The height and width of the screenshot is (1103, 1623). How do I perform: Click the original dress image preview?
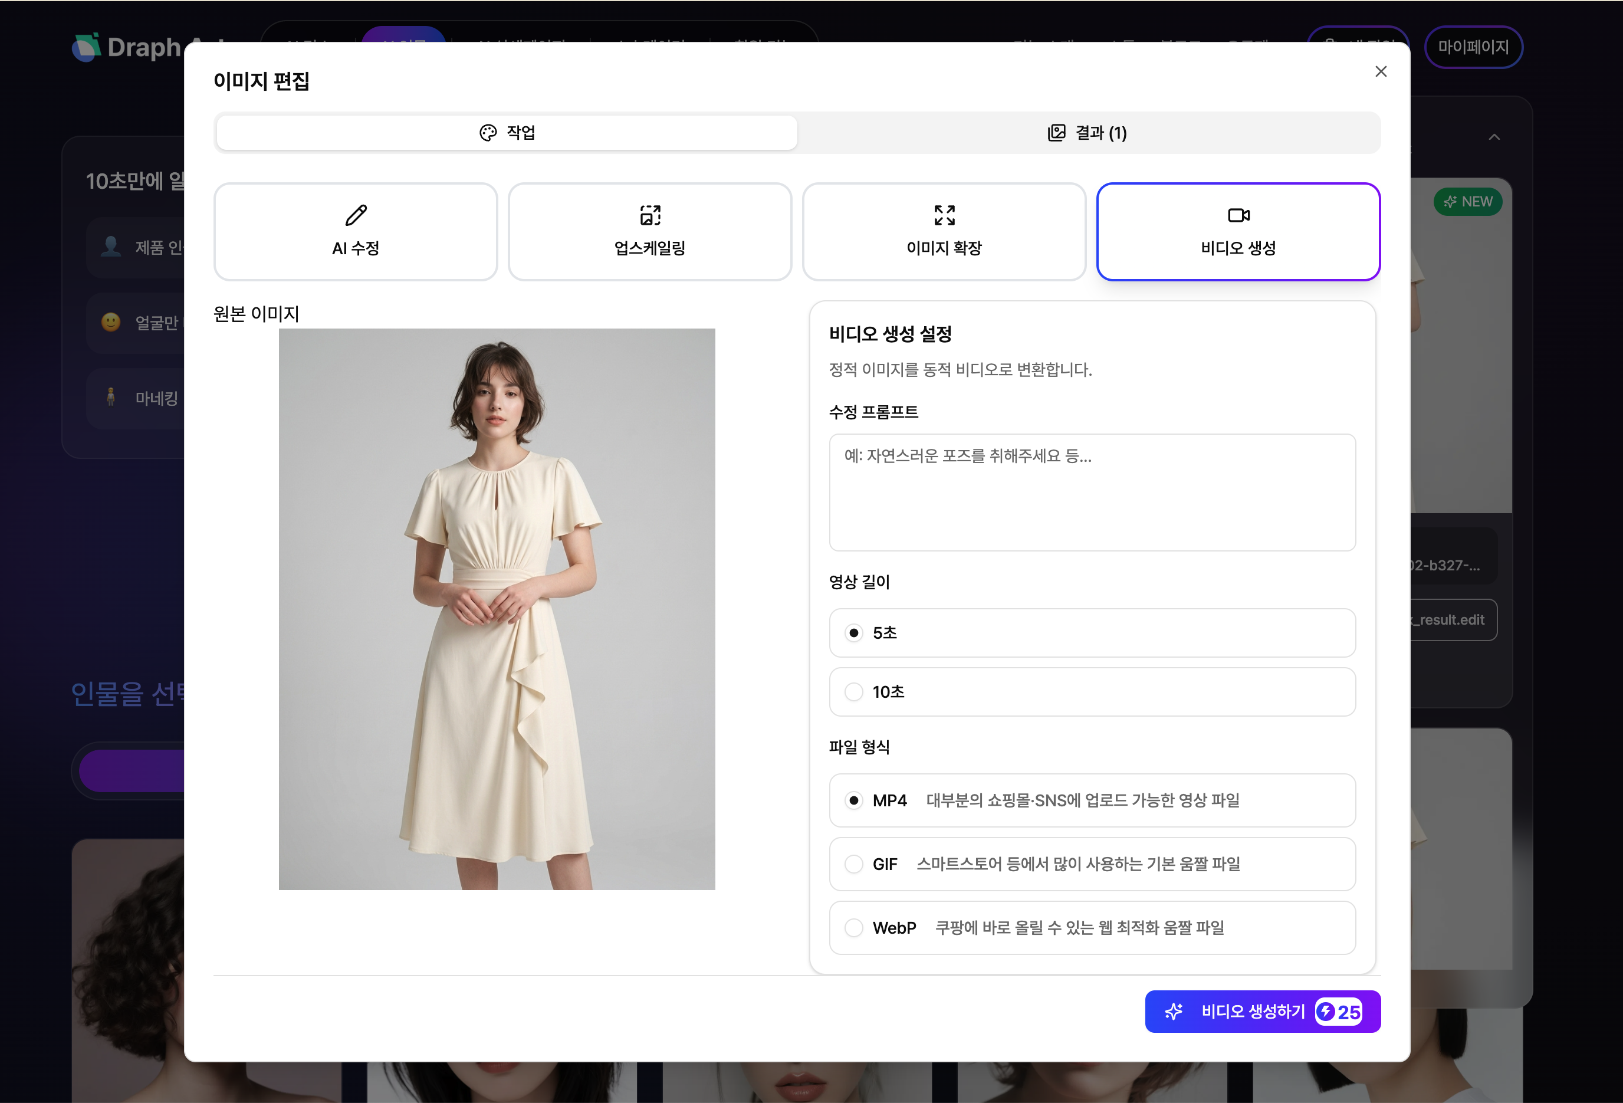coord(497,609)
